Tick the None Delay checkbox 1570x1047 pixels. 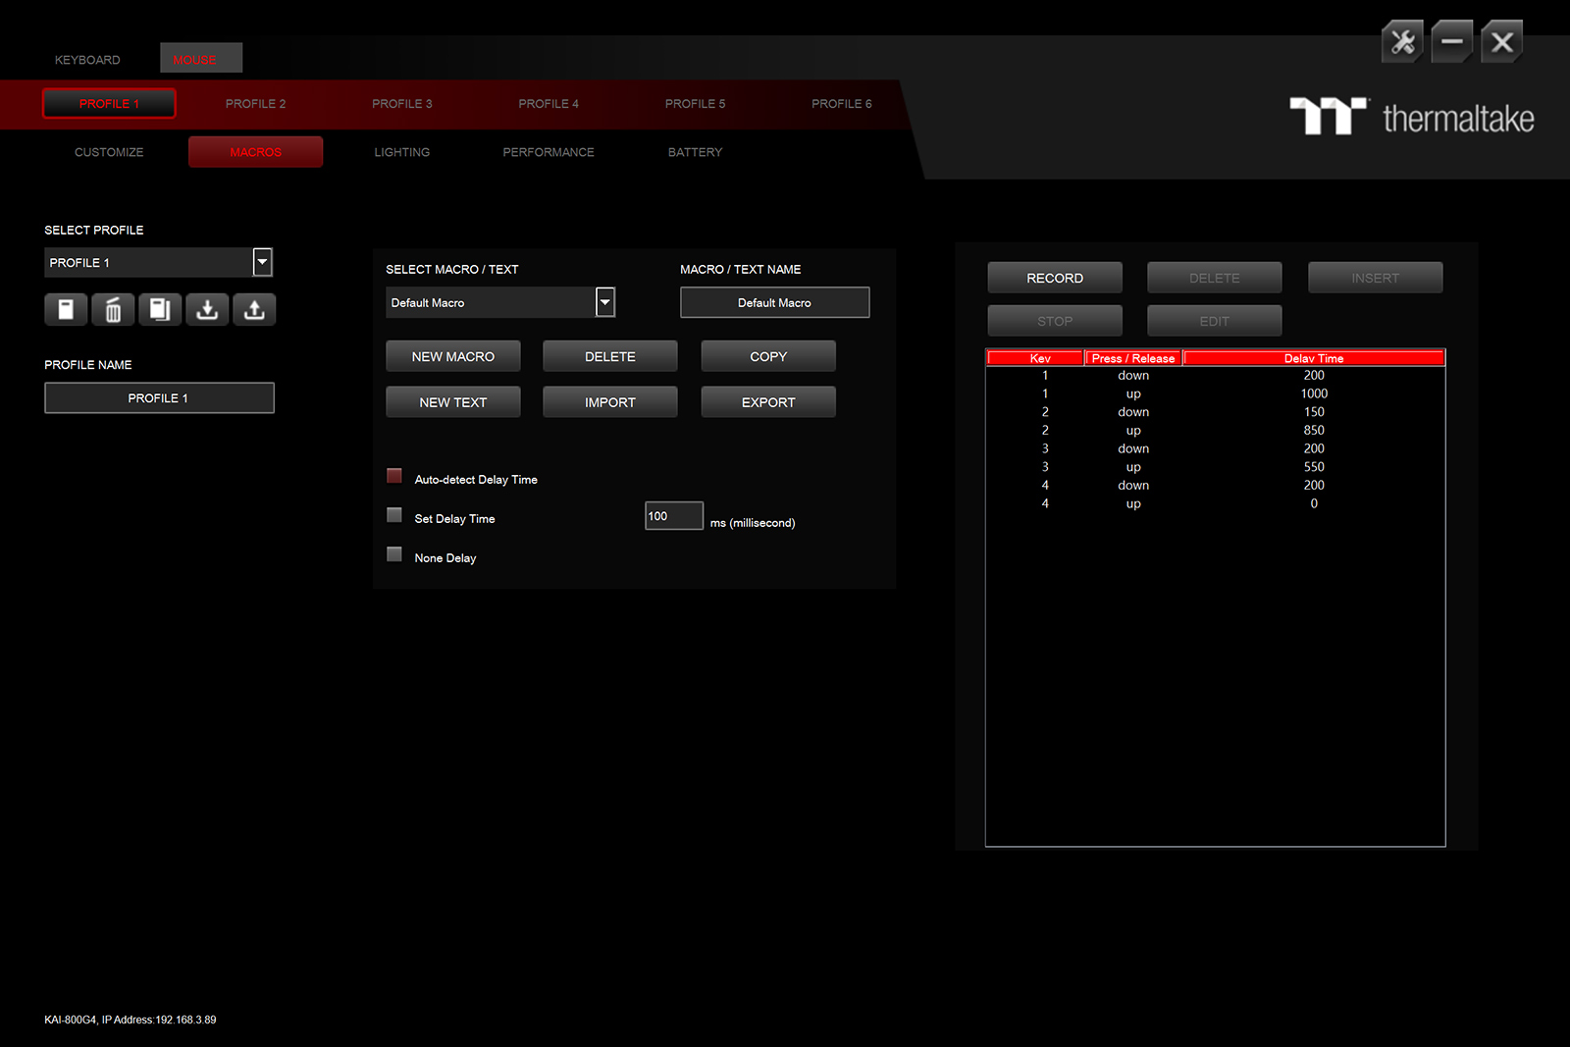394,554
